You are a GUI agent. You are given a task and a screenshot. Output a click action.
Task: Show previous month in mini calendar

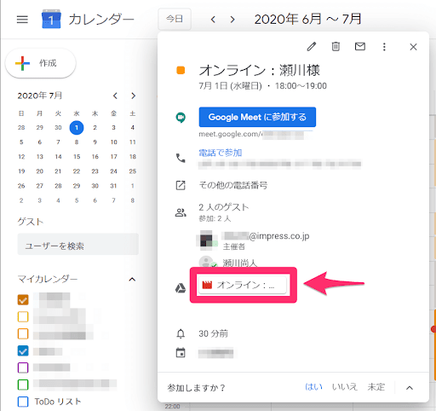[115, 96]
